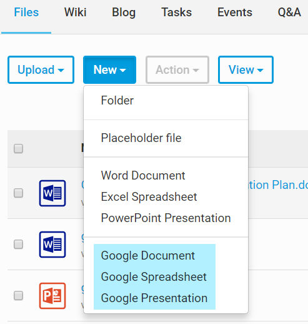
Task: Click the first Word document file icon
Action: click(x=52, y=193)
